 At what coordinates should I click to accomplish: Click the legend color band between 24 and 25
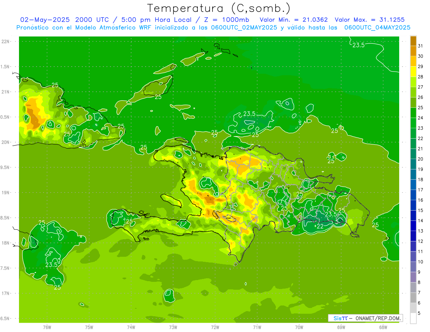pos(413,112)
